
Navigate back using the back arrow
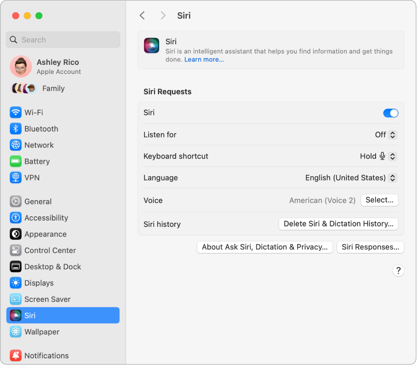click(142, 15)
